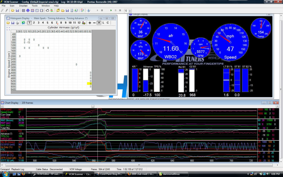Show the chart display icon in toolbar
Viewport: 283px width, 177px height.
coord(33,11)
